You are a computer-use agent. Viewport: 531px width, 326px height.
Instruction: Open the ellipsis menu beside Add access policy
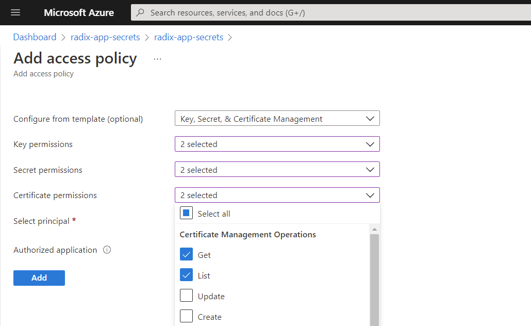click(157, 58)
